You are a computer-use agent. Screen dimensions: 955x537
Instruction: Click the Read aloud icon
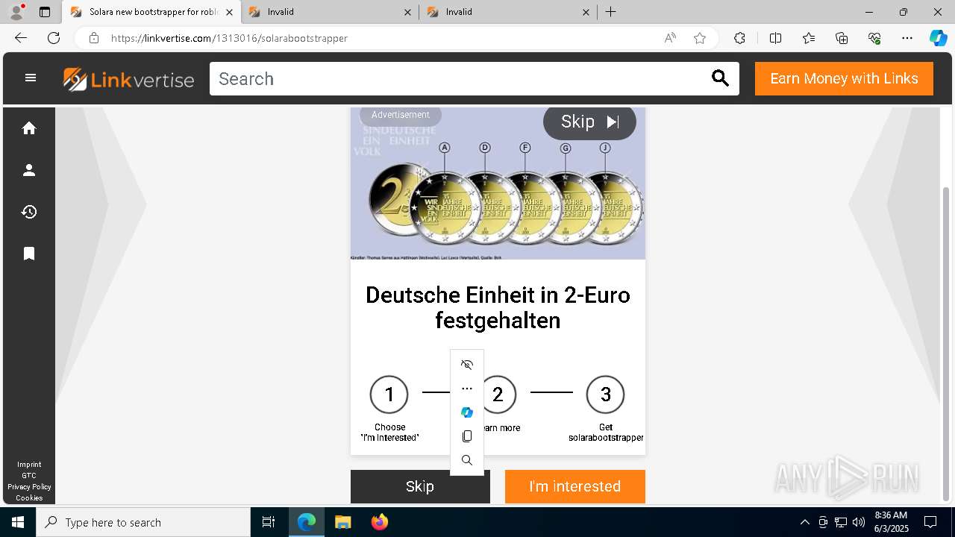point(670,38)
